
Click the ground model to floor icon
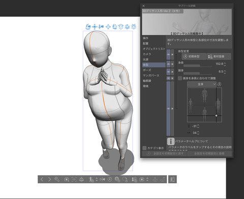[x=81, y=179]
